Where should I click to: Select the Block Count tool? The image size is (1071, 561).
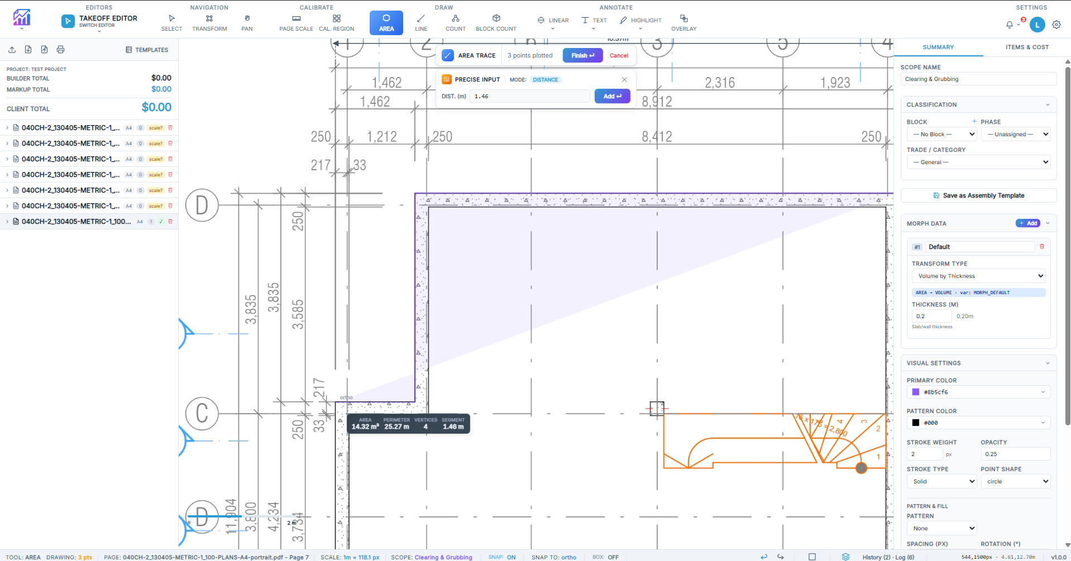495,22
